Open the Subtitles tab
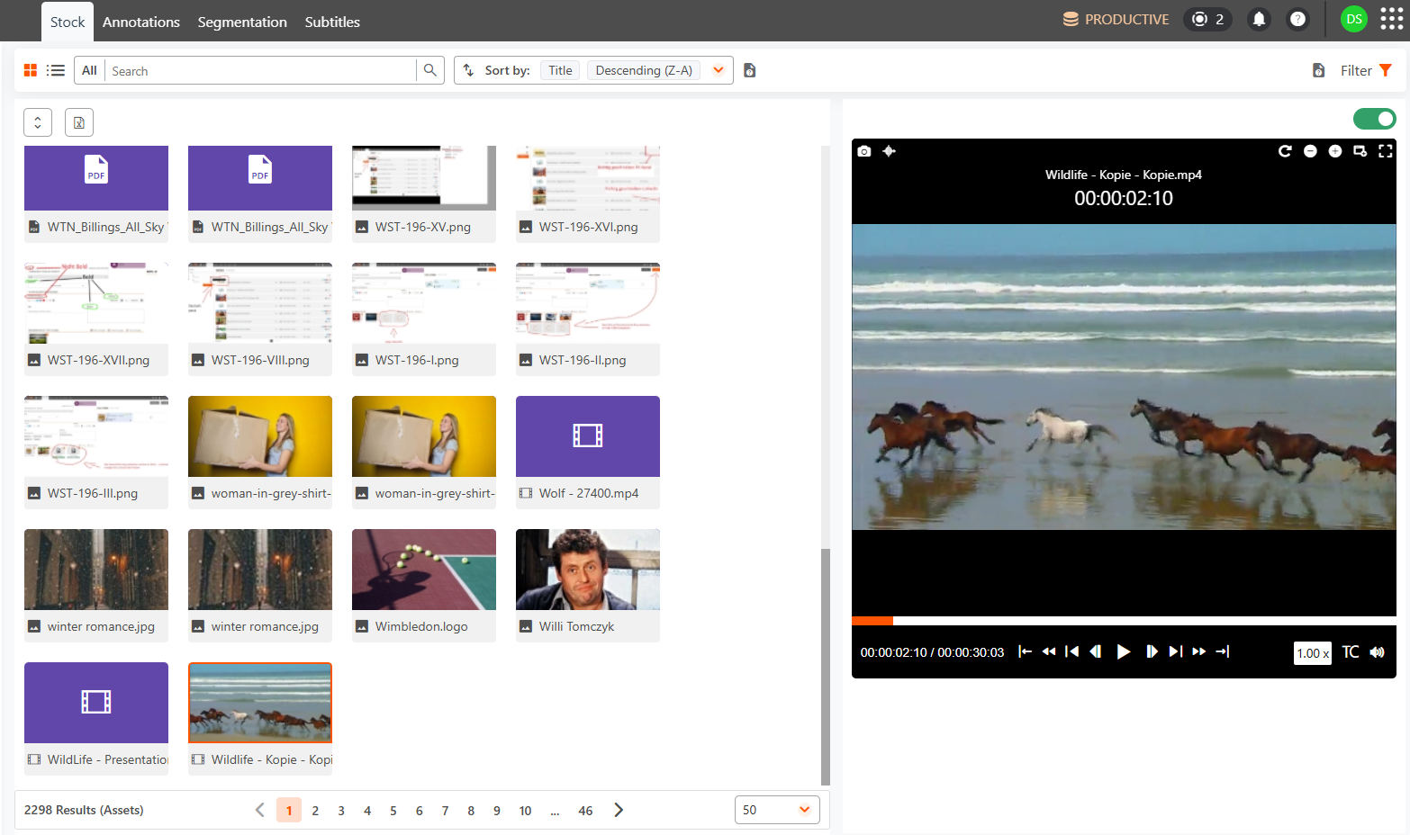Image resolution: width=1410 pixels, height=835 pixels. [332, 22]
